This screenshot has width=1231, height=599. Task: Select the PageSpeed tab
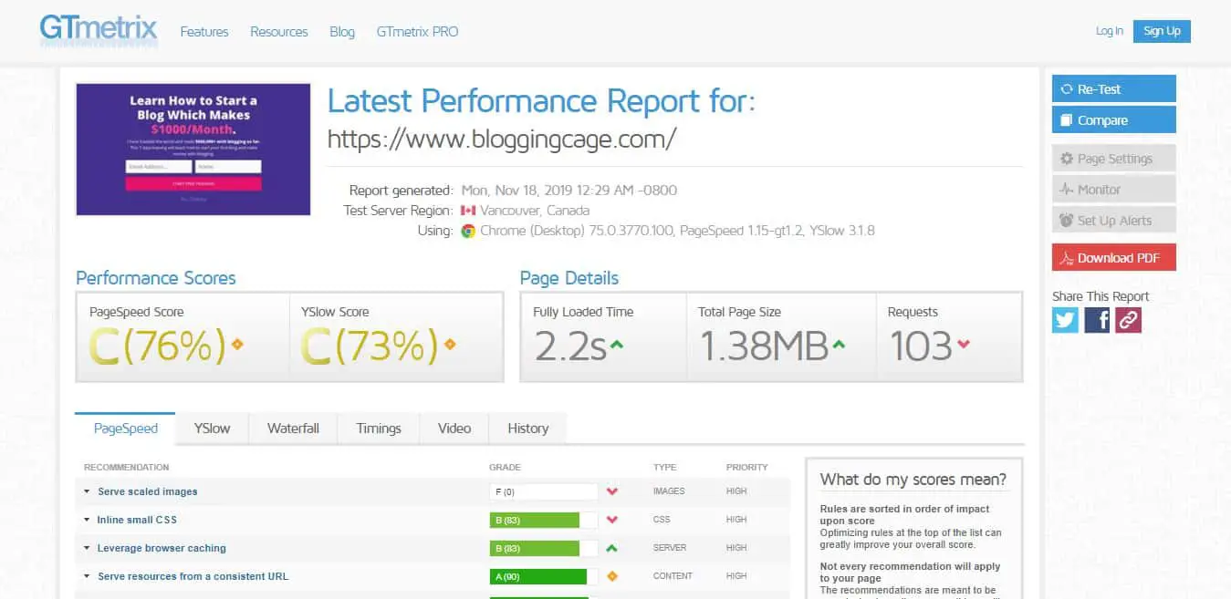point(126,428)
